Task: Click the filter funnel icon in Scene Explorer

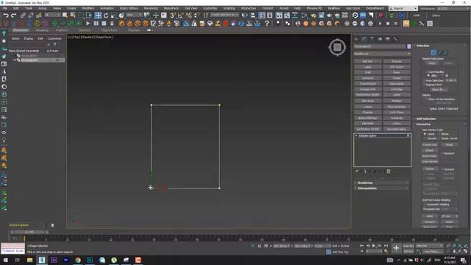Action: point(55,44)
